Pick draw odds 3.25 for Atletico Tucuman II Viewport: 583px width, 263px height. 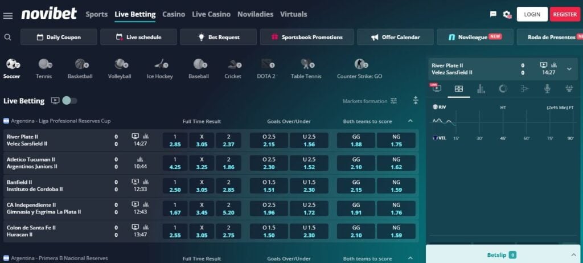click(202, 163)
